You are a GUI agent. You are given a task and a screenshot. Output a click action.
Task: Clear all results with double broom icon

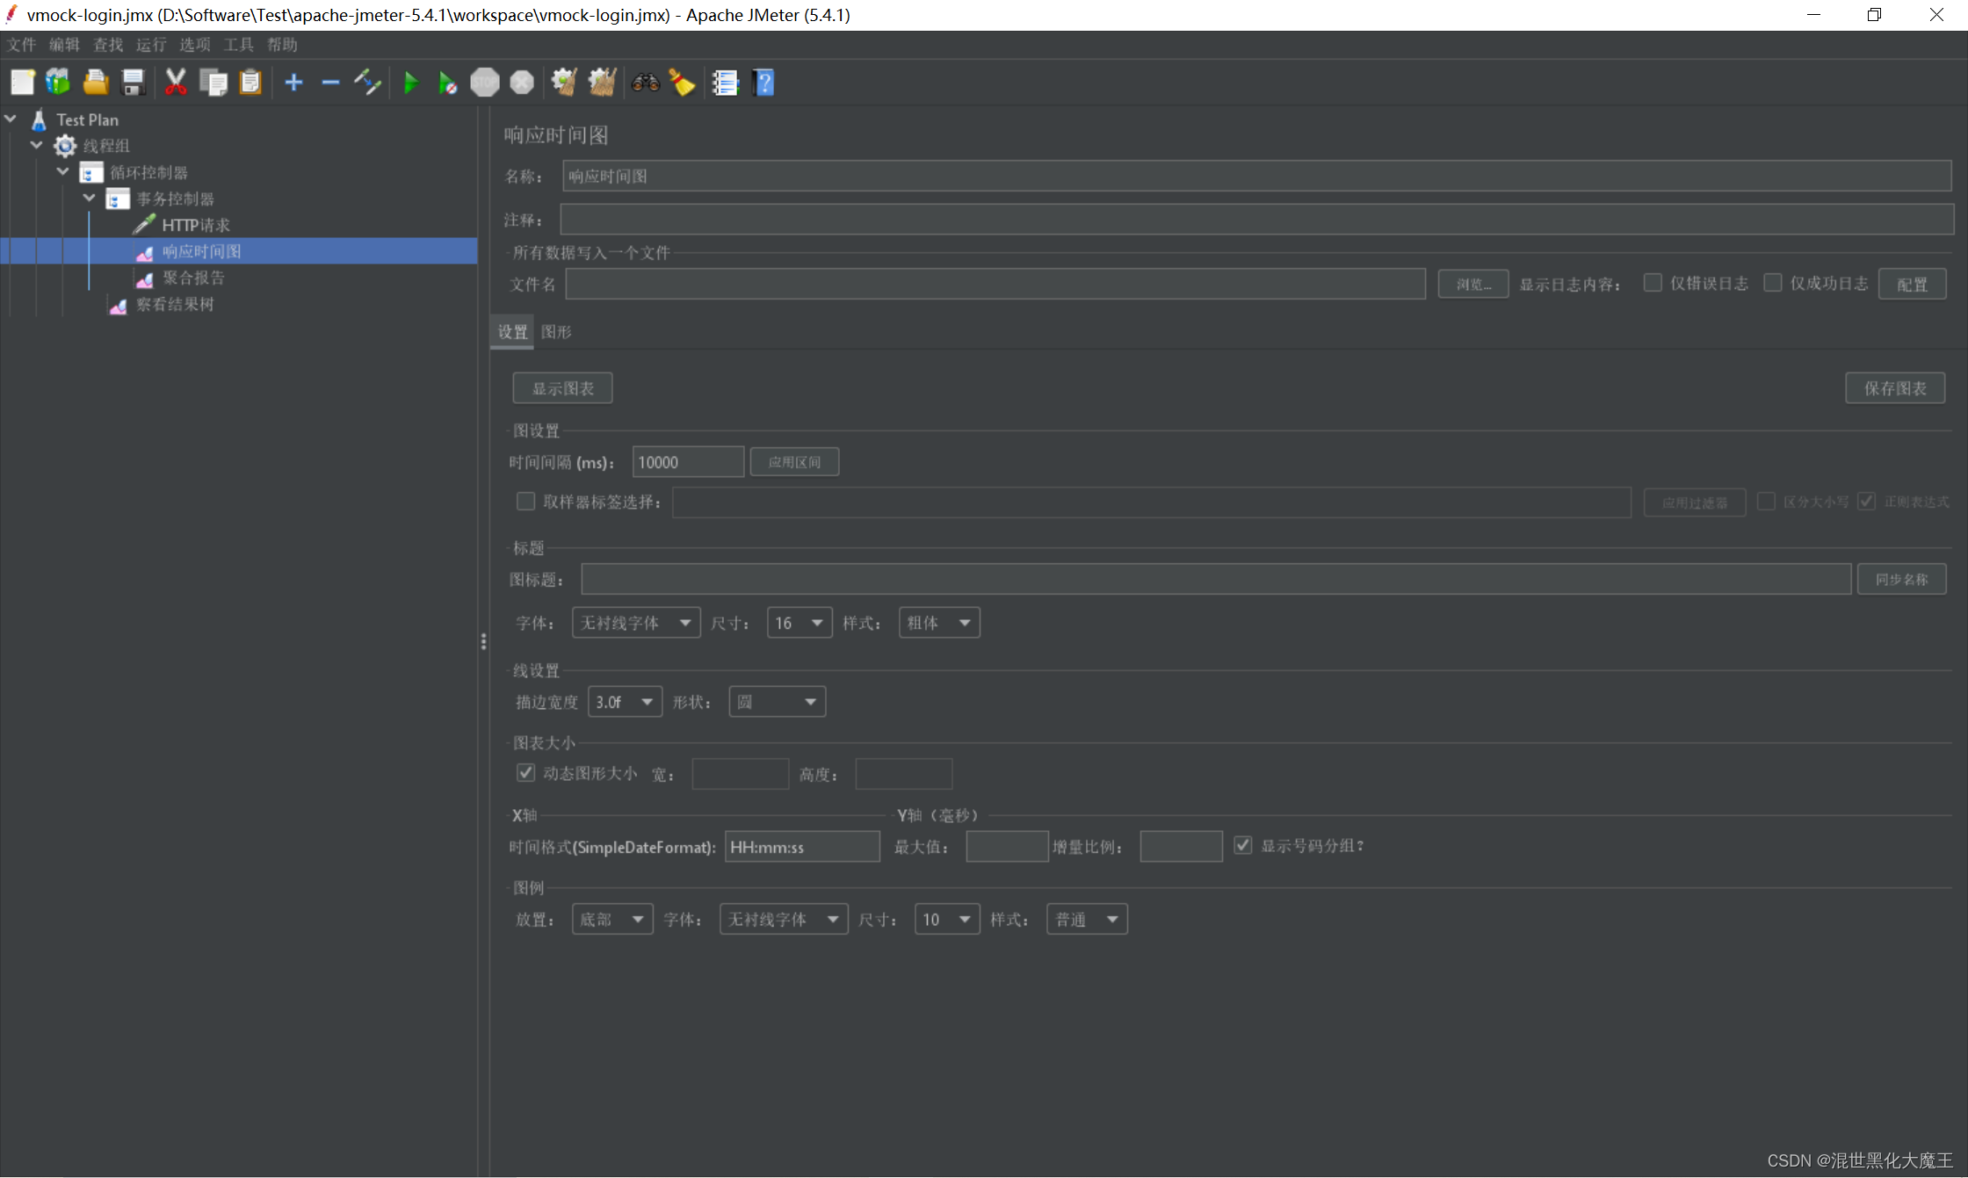click(x=602, y=83)
